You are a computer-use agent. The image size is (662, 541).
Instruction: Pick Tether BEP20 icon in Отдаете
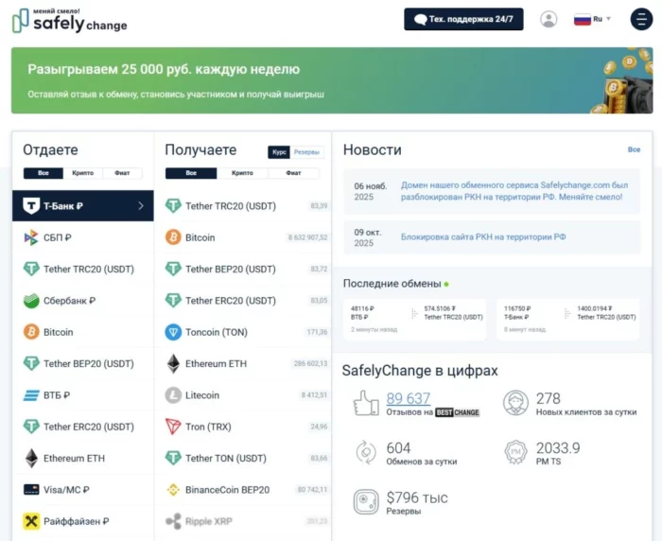pos(31,363)
